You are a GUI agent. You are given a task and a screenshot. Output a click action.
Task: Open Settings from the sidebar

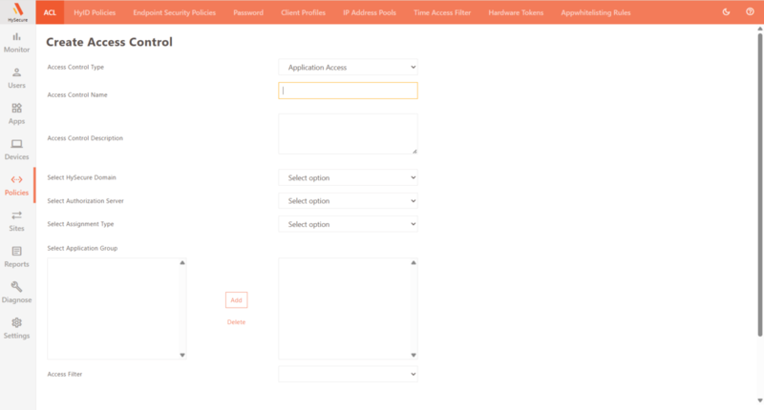(16, 329)
